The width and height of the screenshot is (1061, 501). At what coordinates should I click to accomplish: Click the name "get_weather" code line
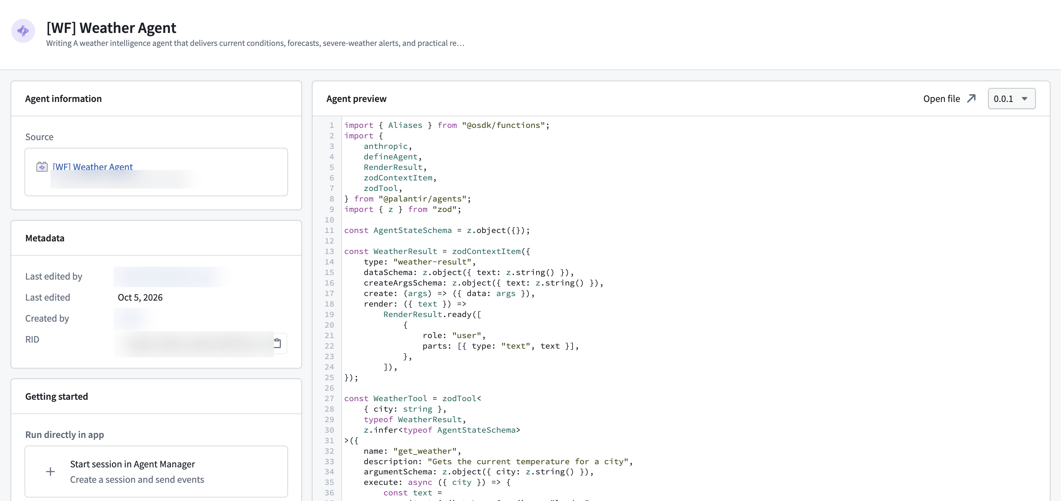412,451
